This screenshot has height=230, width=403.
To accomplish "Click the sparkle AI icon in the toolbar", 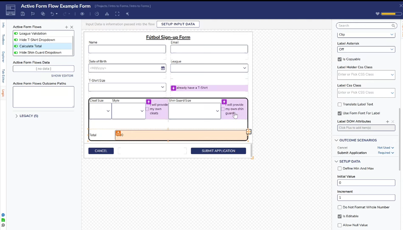I will pos(127,14).
